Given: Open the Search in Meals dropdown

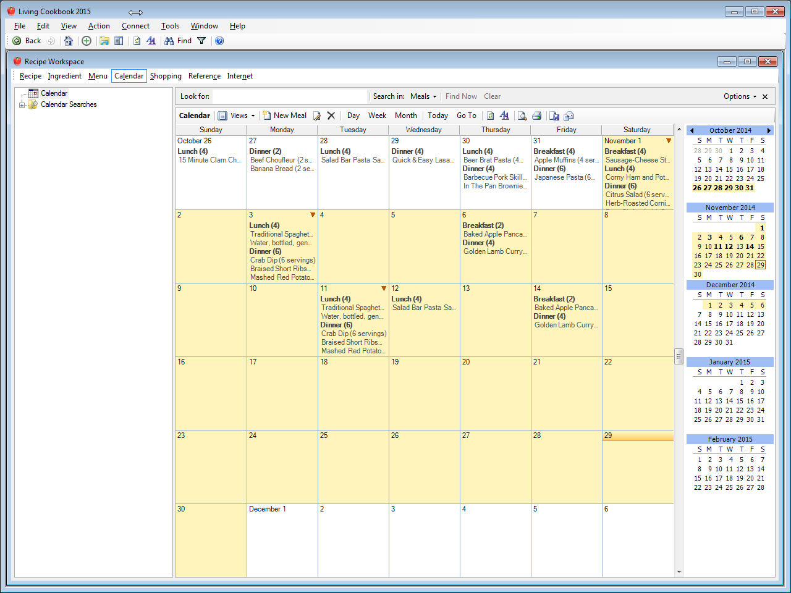Looking at the screenshot, I should click(423, 96).
